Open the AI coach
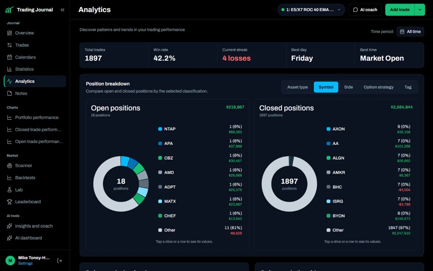This screenshot has width=433, height=271. 365,10
